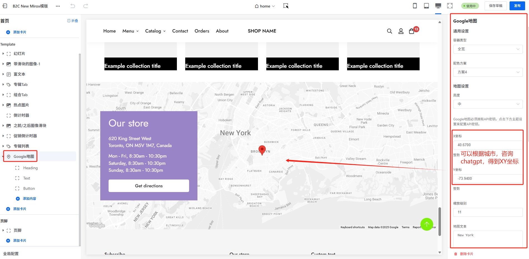Expand the 幻灯片 section in tree

pos(3,54)
